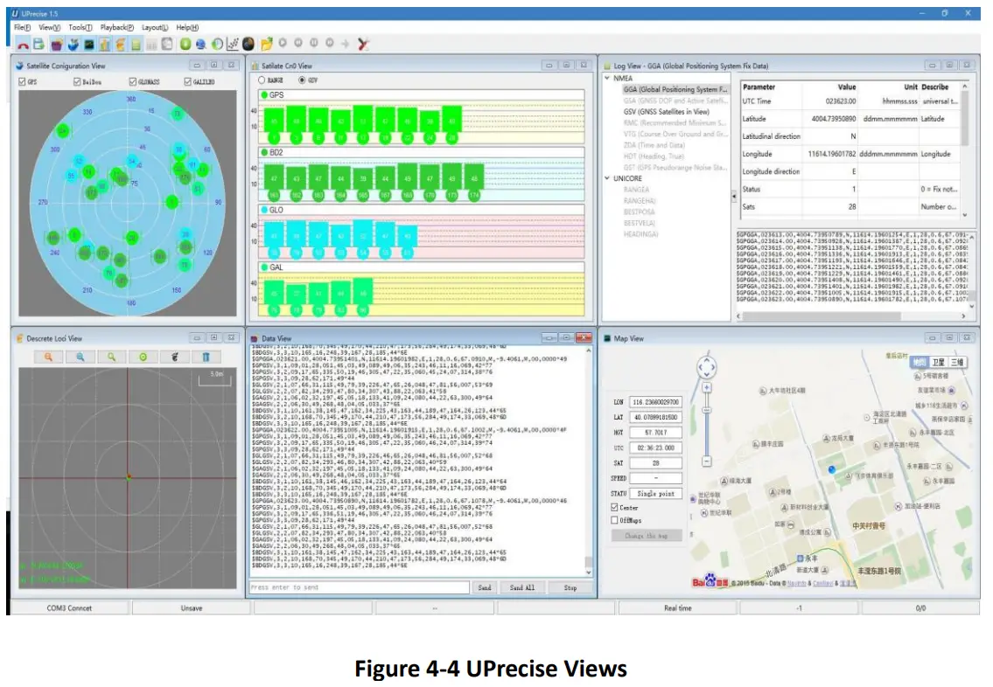Image resolution: width=993 pixels, height=687 pixels.
Task: Click the scatter plot chart toolbar icon
Action: [x=233, y=44]
